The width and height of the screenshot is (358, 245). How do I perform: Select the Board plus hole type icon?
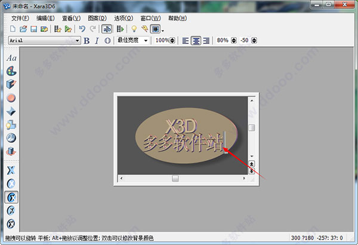(x=11, y=210)
